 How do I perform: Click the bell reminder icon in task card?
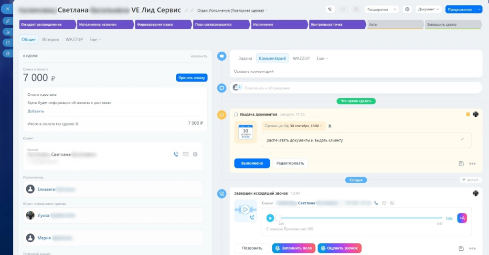(x=330, y=126)
